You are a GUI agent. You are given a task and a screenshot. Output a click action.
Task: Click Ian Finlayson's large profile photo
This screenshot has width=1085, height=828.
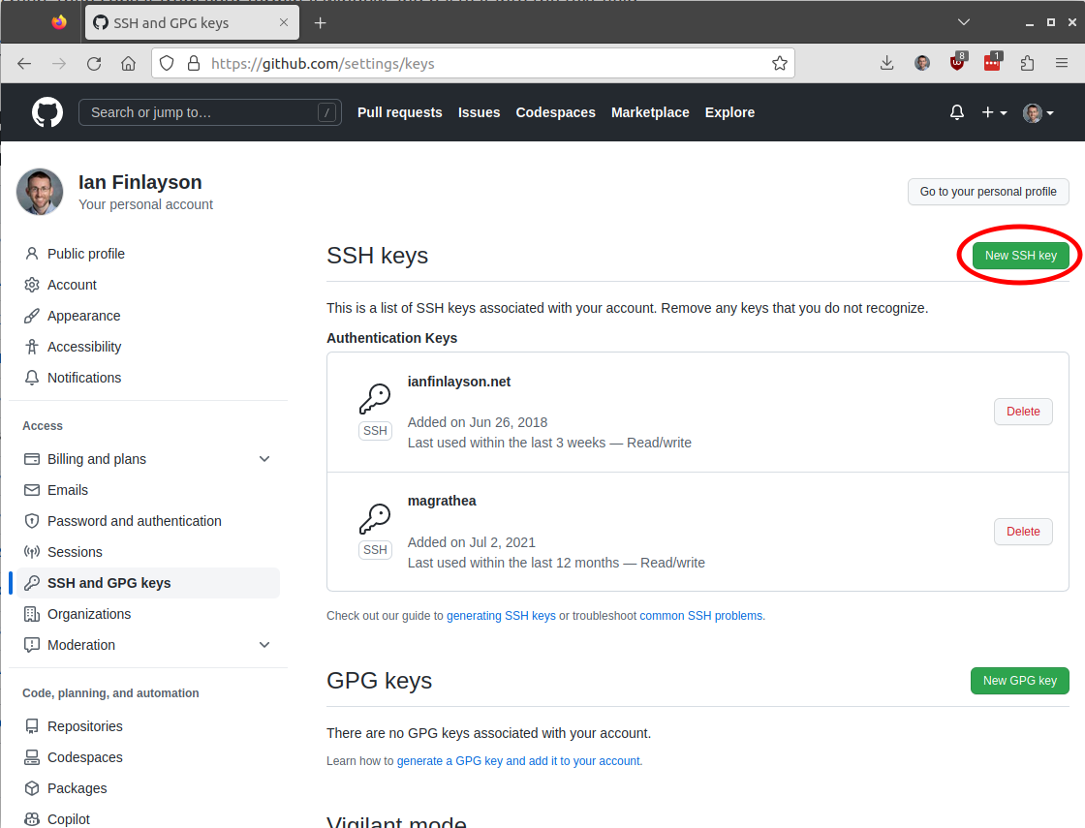coord(40,192)
